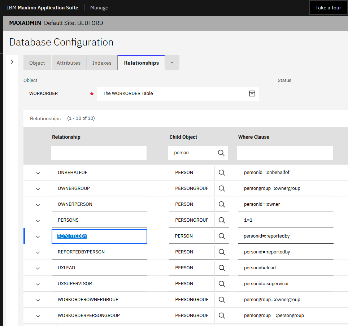
Task: Expand the left side navigation panel
Action: click(x=12, y=62)
